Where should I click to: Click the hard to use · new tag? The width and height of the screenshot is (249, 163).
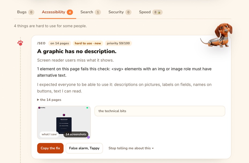(x=88, y=43)
